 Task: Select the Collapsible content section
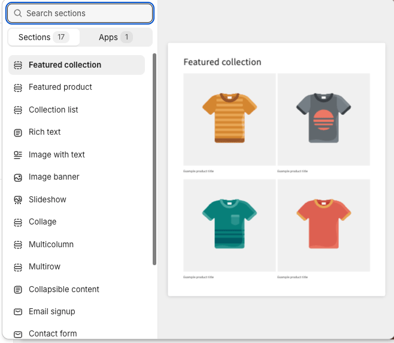pos(77,289)
